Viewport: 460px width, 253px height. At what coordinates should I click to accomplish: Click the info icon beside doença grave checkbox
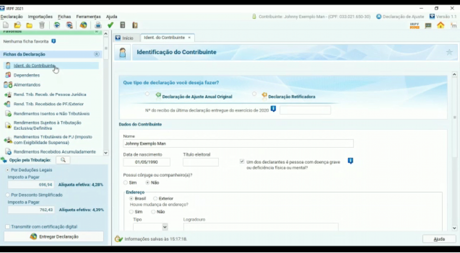(x=350, y=161)
